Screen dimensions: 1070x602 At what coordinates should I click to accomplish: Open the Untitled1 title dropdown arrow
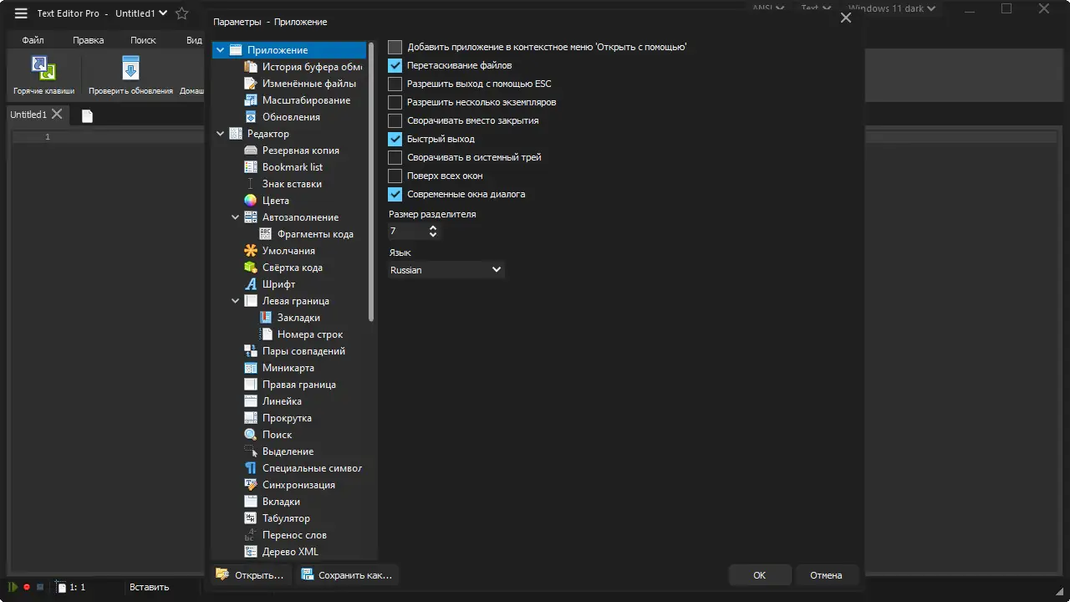pos(163,13)
